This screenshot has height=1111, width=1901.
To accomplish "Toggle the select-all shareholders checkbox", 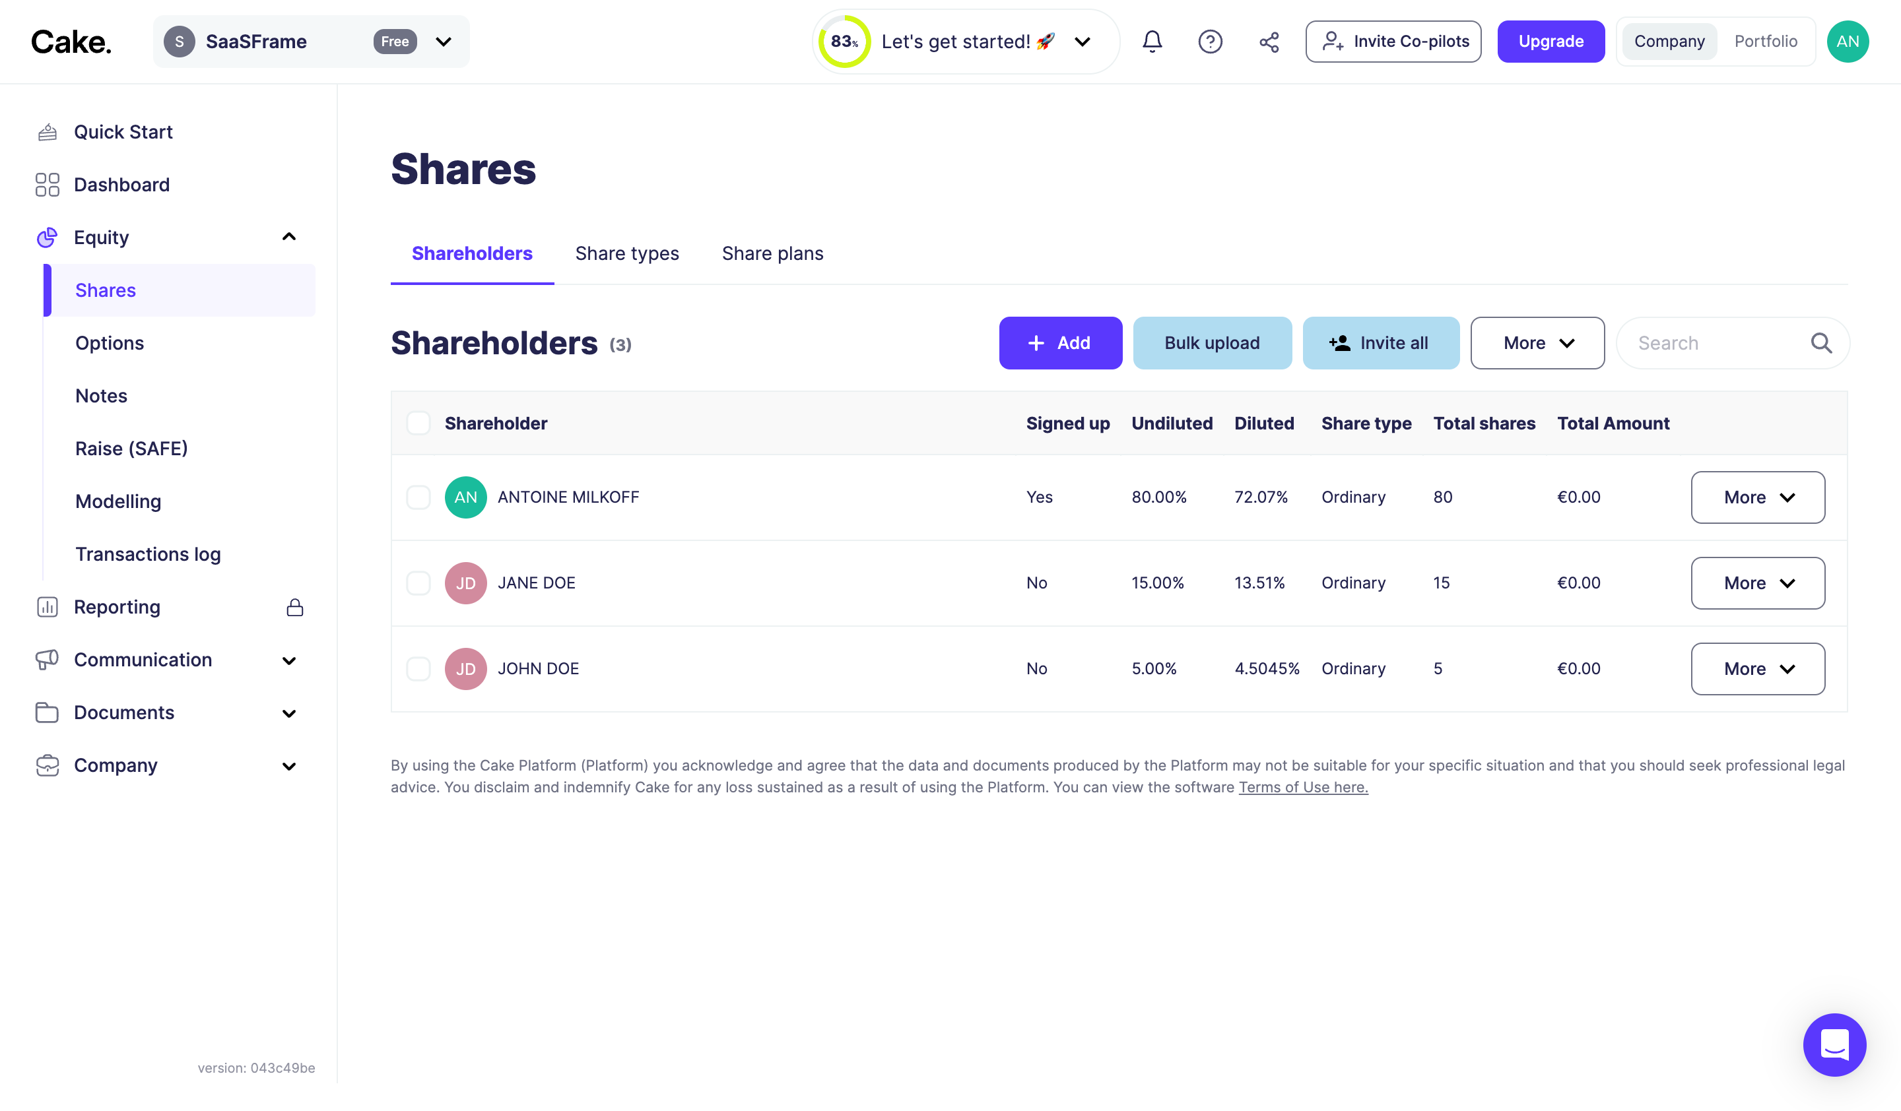I will click(418, 424).
